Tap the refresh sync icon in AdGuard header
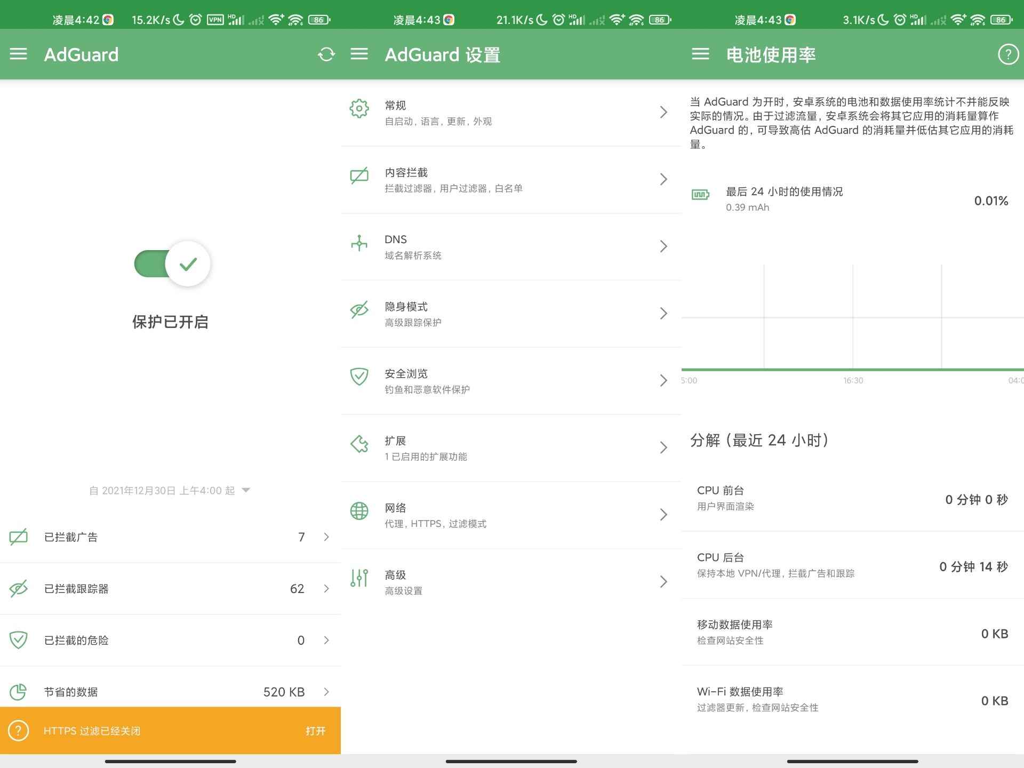This screenshot has width=1024, height=768. pos(326,54)
